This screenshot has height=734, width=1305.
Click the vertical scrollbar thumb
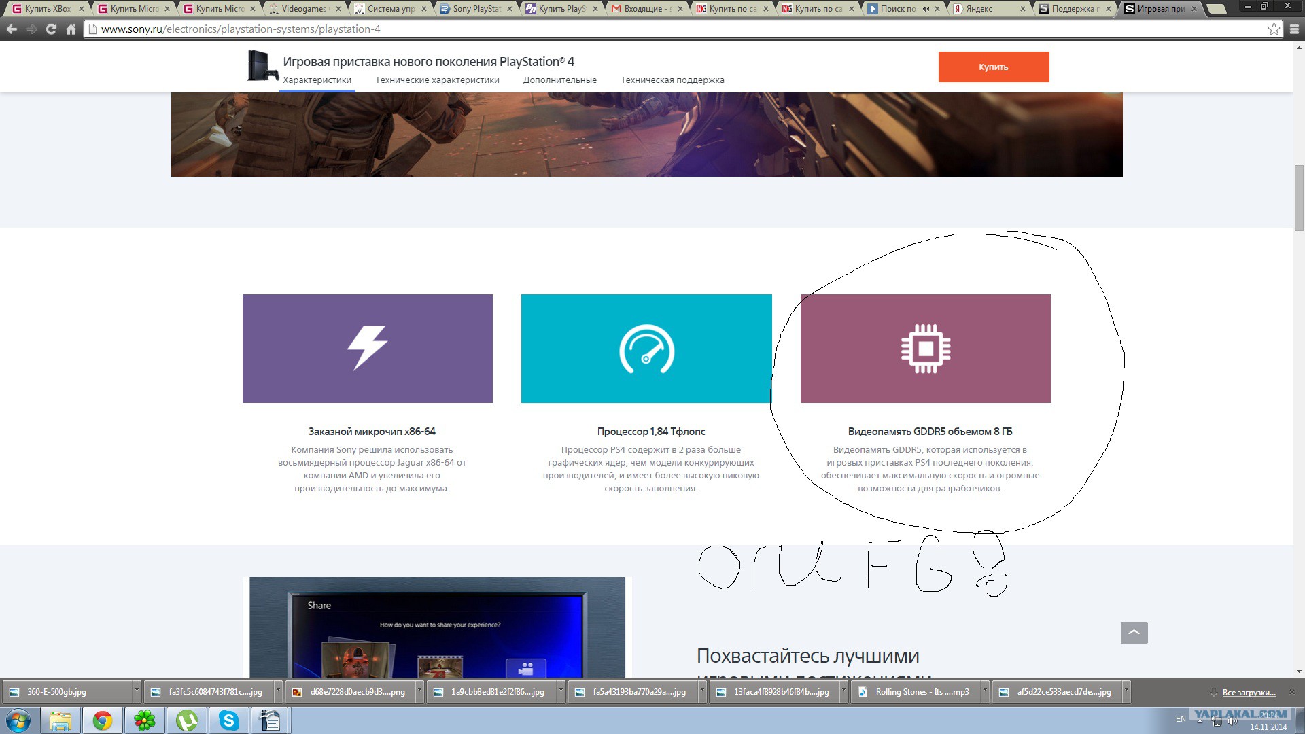1299,198
